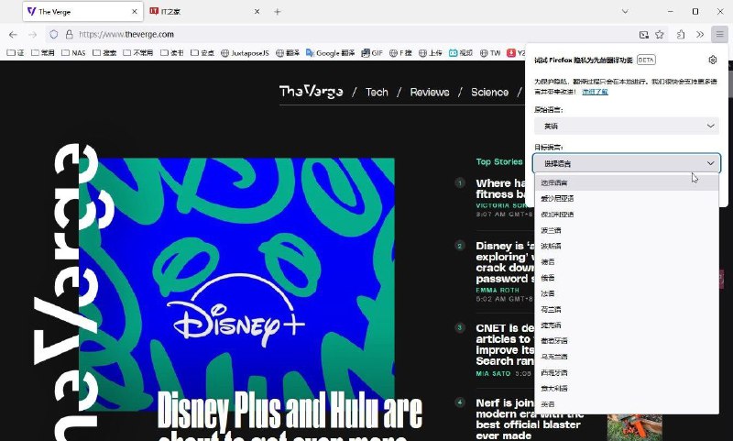Close the IT之家 tab
Image resolution: width=733 pixels, height=441 pixels.
click(257, 12)
